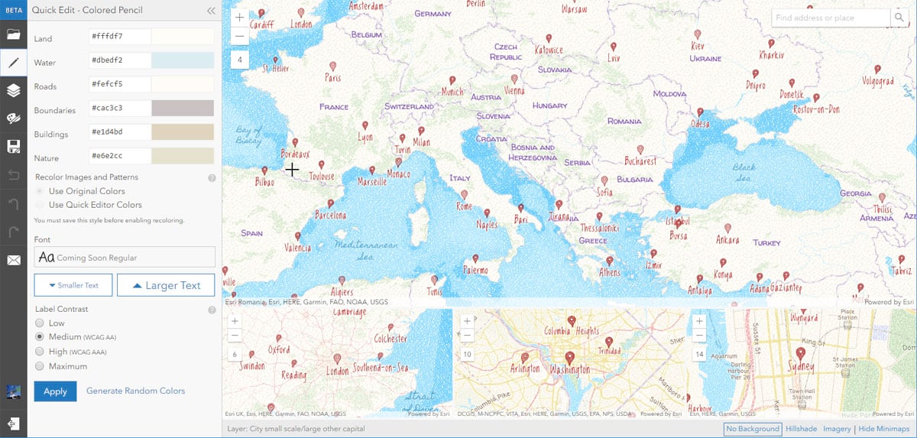The width and height of the screenshot is (917, 438).
Task: Select High (WCAG AAA) label contrast
Action: click(x=40, y=352)
